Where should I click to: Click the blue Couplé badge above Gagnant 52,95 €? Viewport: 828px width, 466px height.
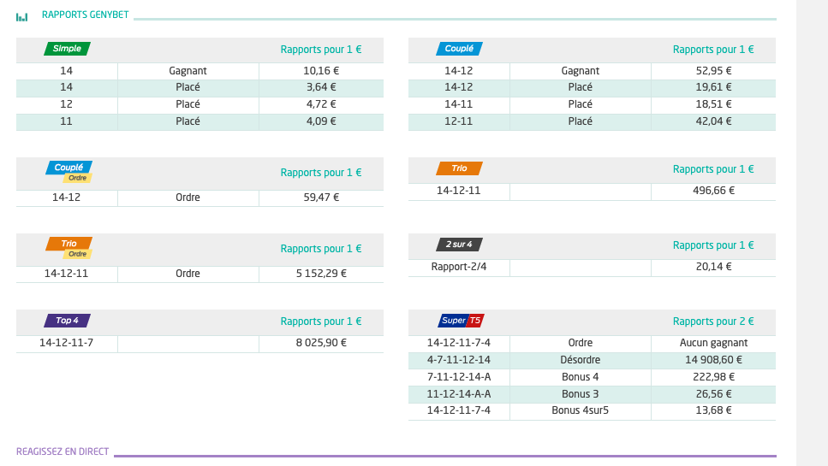pos(459,49)
